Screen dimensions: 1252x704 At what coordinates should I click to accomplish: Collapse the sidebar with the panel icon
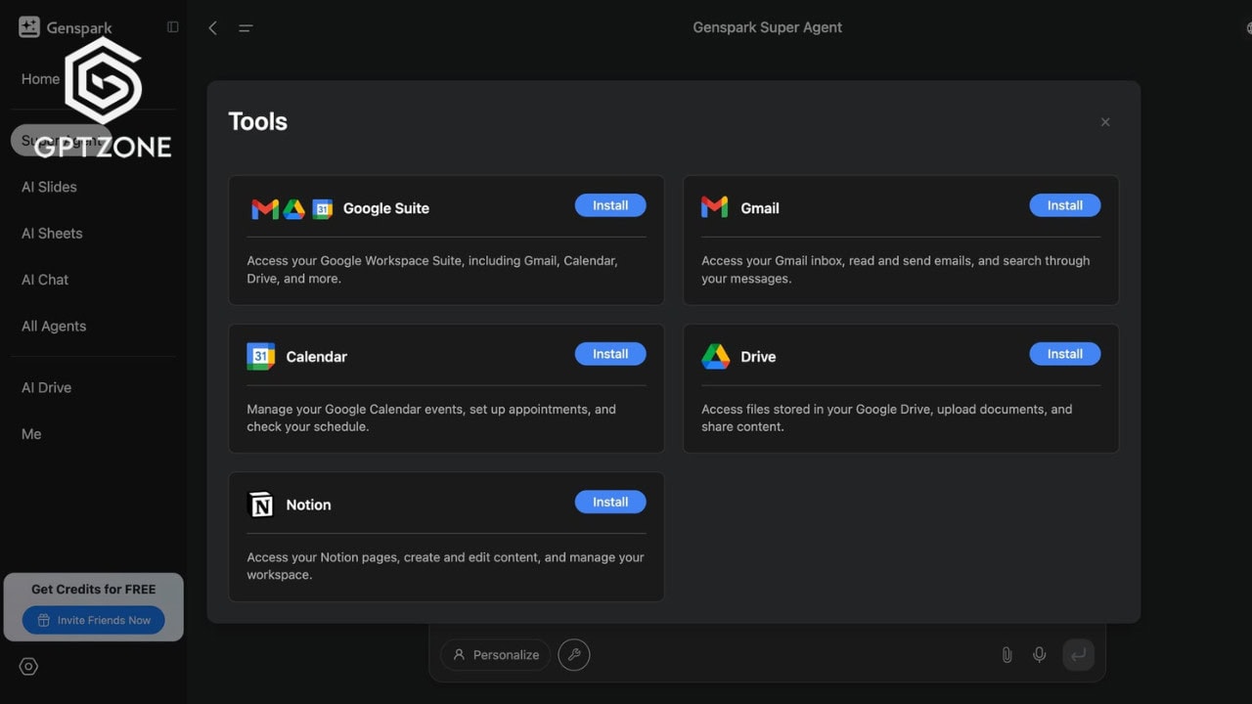coord(173,27)
